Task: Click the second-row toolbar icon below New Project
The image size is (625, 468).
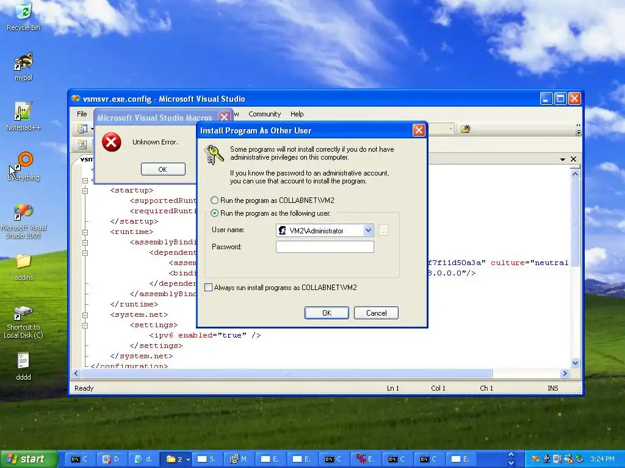Action: coord(82,144)
